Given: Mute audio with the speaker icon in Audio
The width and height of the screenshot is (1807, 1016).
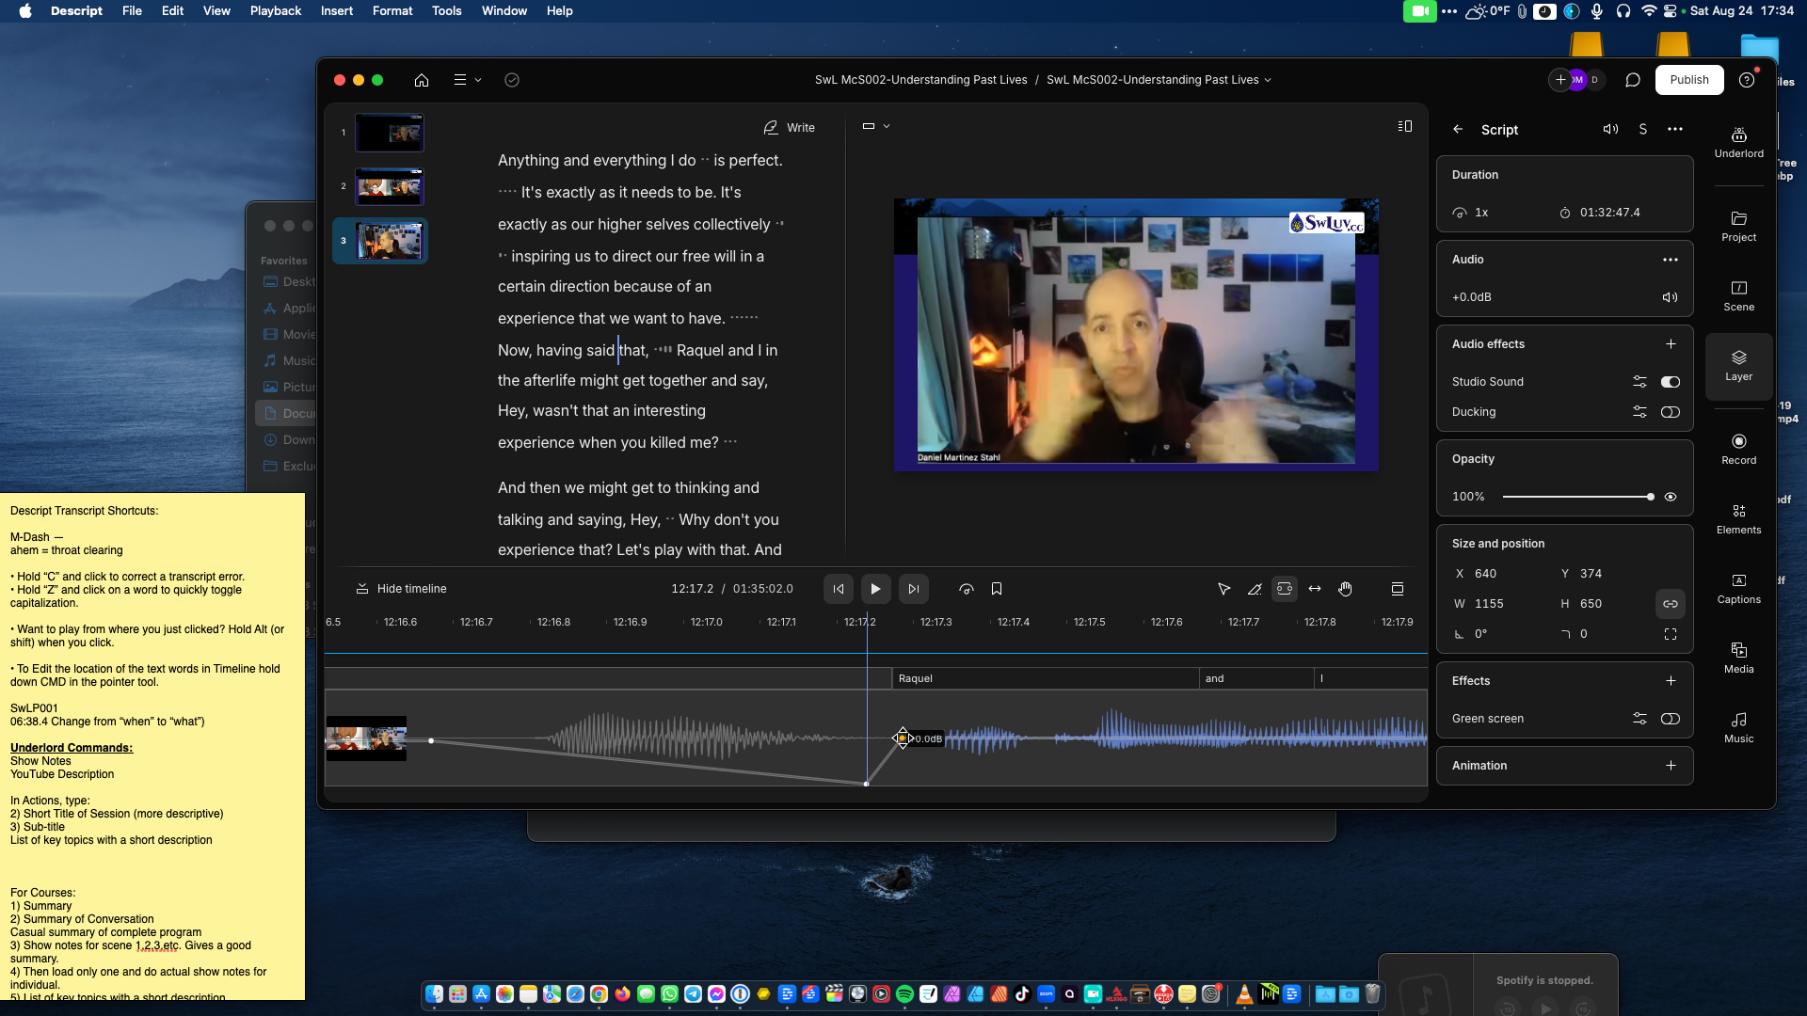Looking at the screenshot, I should pyautogui.click(x=1671, y=297).
